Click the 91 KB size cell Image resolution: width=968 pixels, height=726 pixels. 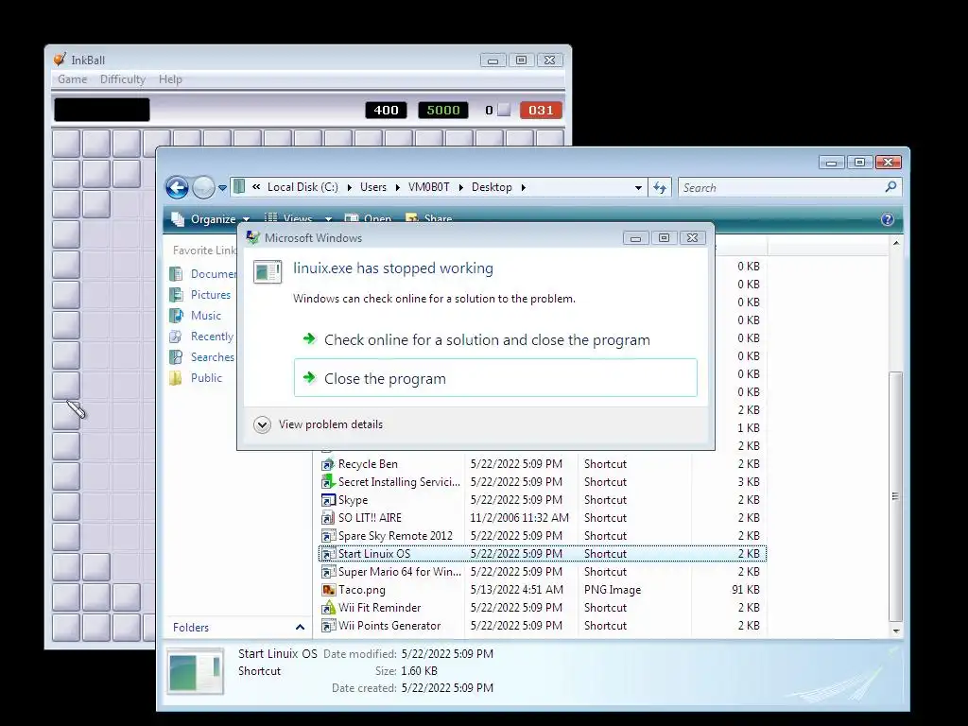coord(746,590)
